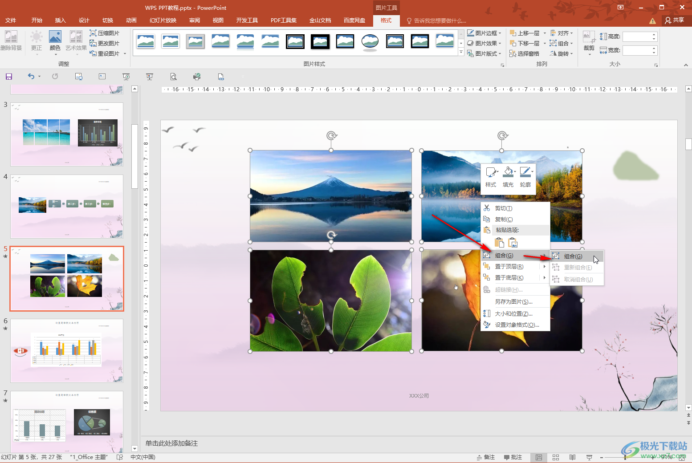Select Group (组合) in the submenu

(x=577, y=256)
